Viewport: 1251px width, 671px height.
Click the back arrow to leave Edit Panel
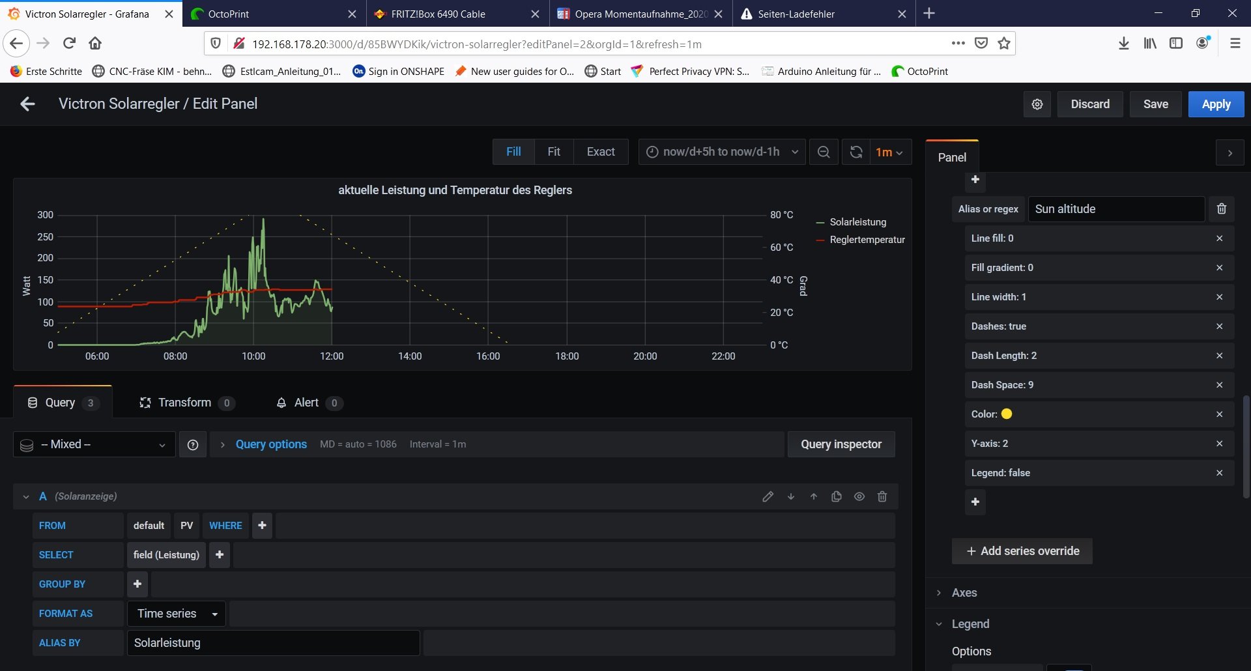point(27,104)
